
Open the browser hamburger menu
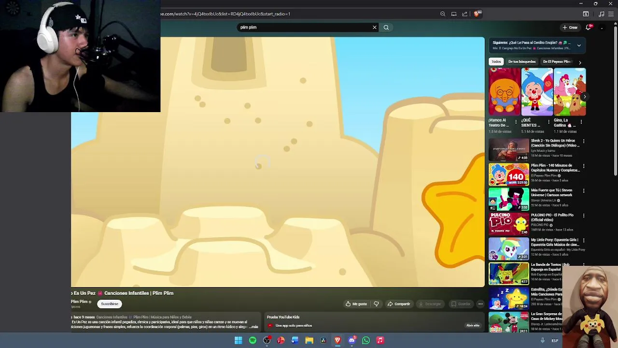click(611, 14)
